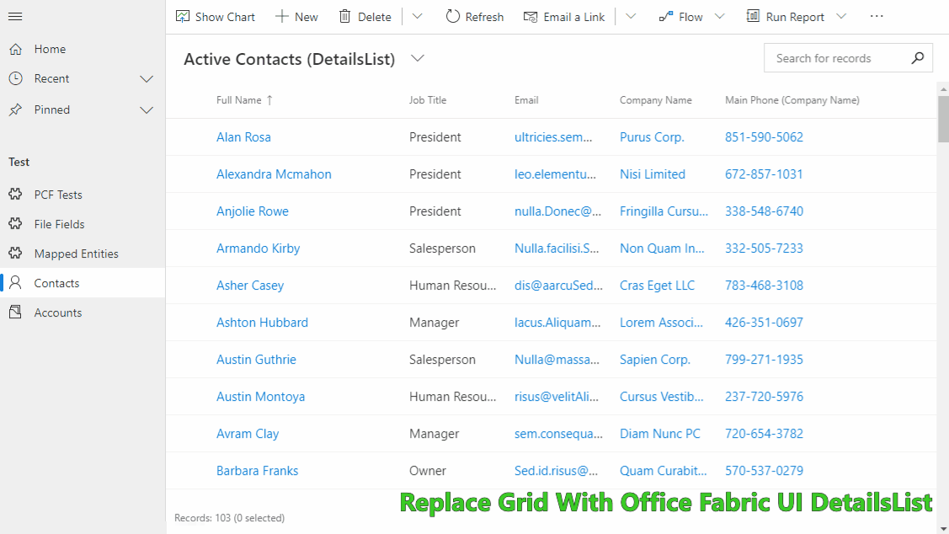Expand the Recent section chevron

(147, 78)
